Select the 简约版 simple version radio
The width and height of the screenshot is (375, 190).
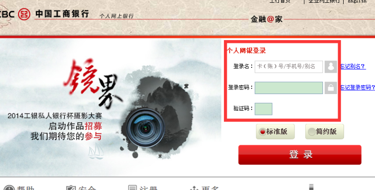(x=312, y=131)
